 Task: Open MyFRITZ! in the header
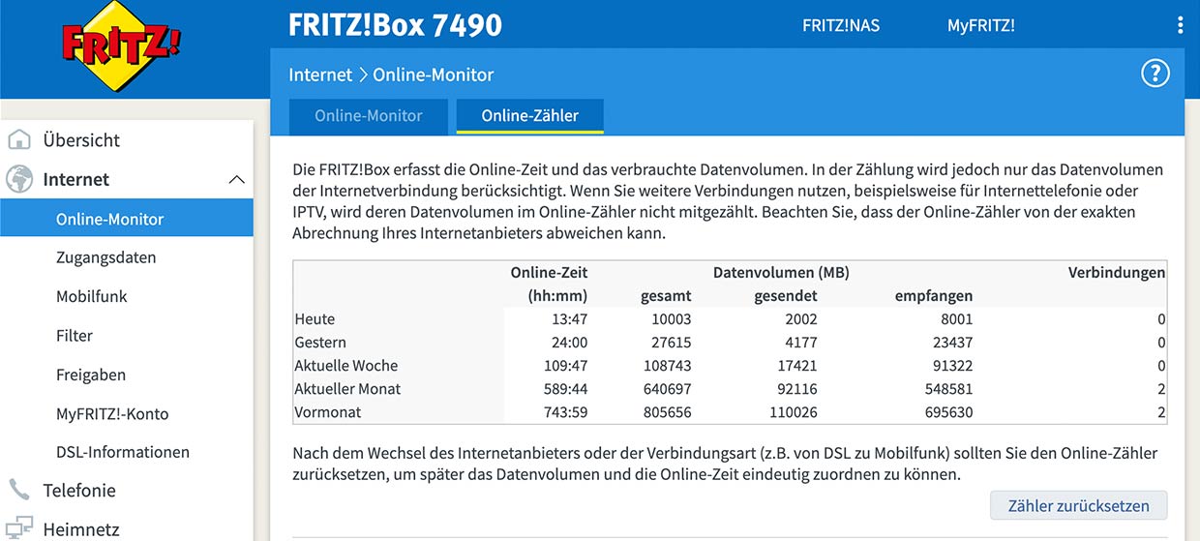pyautogui.click(x=980, y=25)
